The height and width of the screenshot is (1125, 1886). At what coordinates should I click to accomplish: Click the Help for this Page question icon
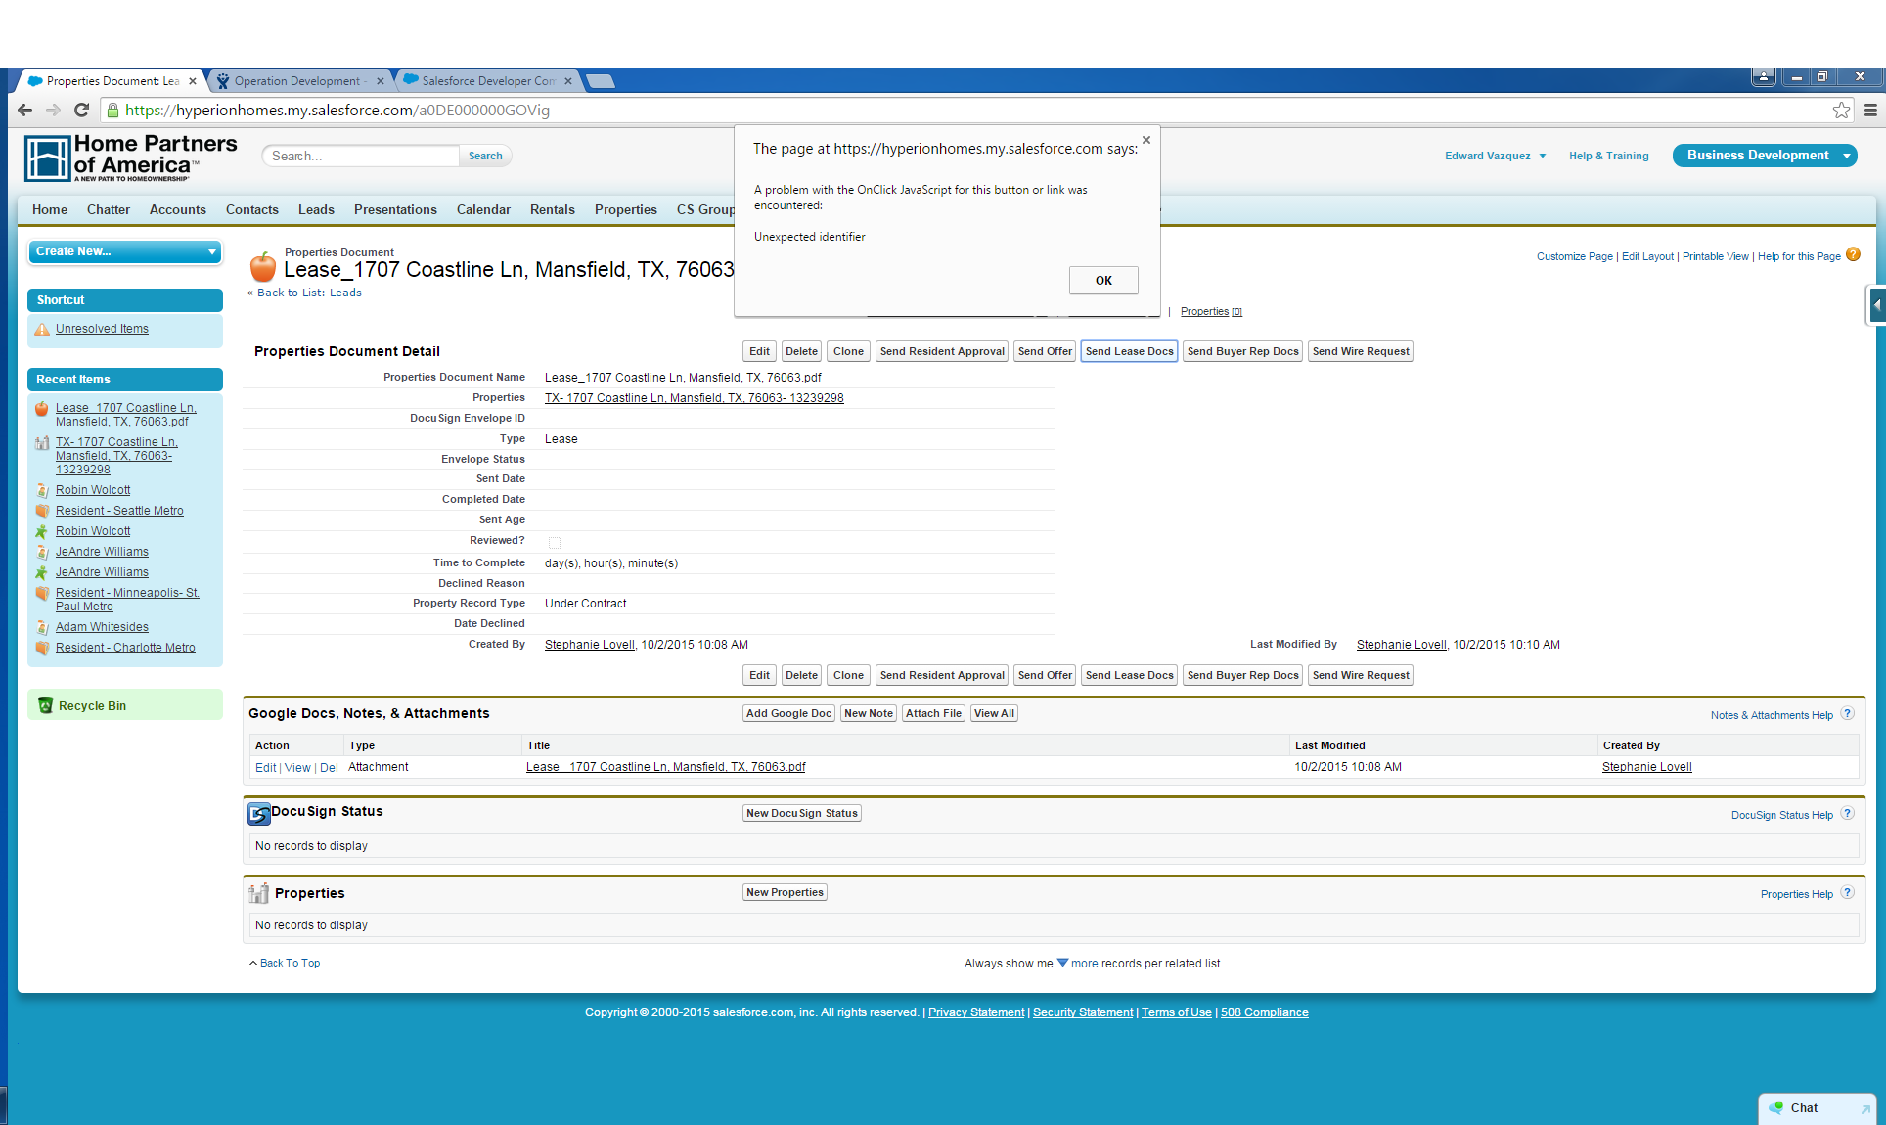pyautogui.click(x=1853, y=255)
